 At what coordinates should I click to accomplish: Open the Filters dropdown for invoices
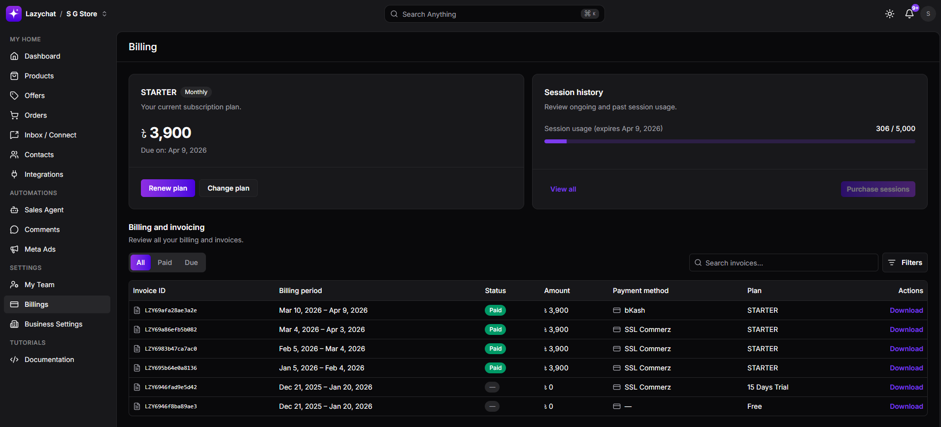[905, 263]
